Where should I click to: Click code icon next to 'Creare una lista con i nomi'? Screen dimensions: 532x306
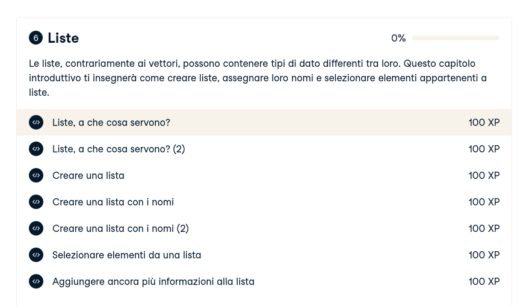tap(36, 202)
